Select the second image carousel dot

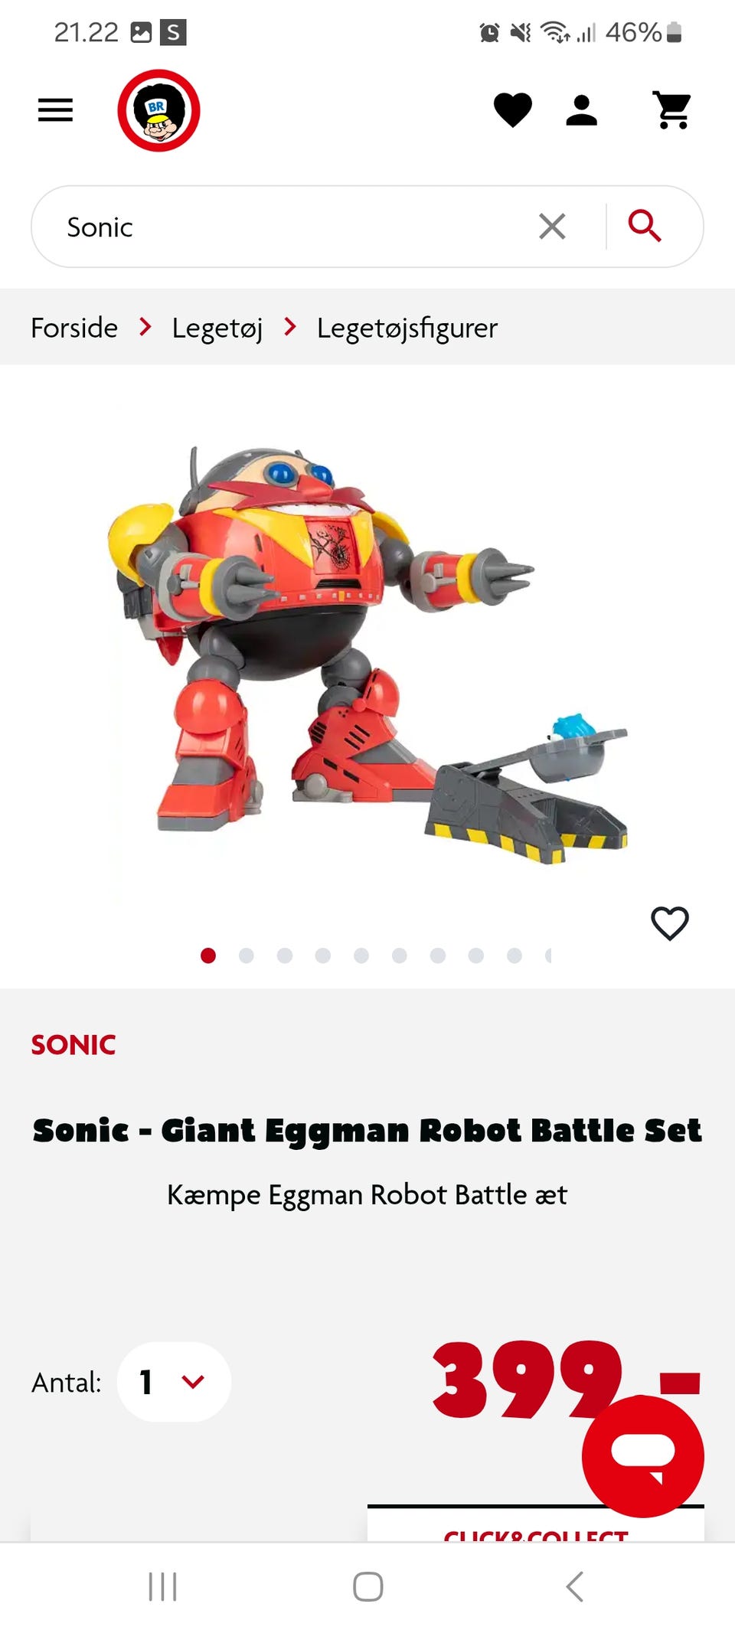[247, 955]
